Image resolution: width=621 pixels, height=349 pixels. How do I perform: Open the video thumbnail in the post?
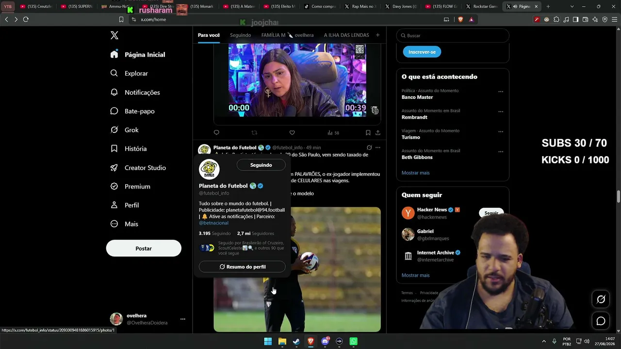[x=297, y=80]
